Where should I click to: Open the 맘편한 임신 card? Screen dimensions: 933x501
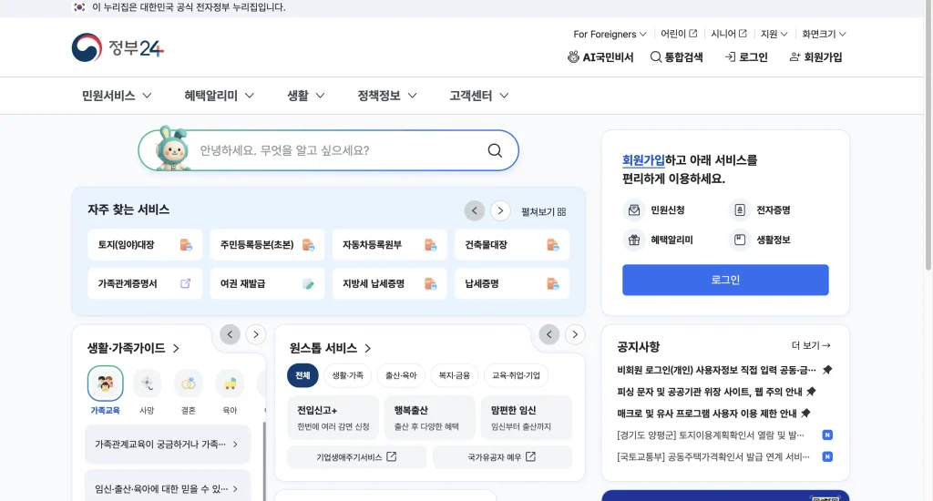tap(527, 418)
